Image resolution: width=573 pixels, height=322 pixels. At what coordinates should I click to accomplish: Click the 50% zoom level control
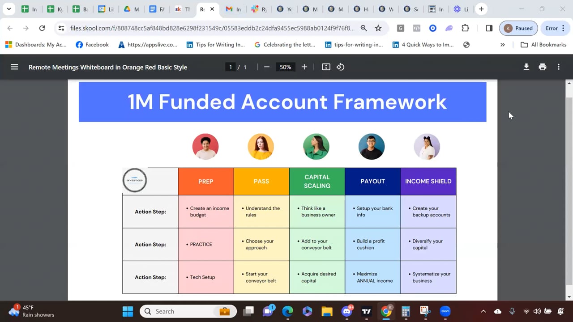[285, 67]
